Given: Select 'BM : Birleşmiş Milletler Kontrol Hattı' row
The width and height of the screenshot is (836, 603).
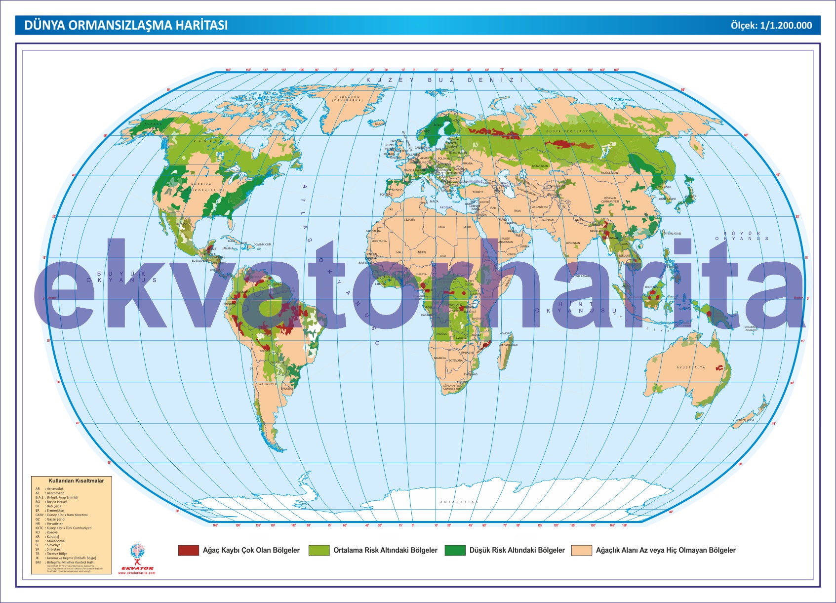Looking at the screenshot, I should 65,562.
